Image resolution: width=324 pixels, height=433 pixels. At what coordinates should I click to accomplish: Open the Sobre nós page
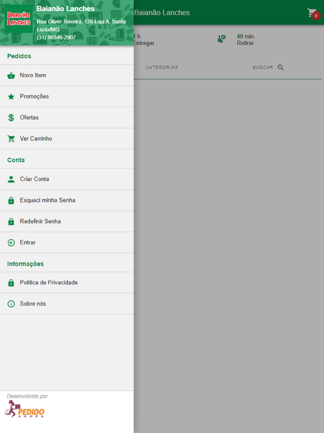[67, 304]
